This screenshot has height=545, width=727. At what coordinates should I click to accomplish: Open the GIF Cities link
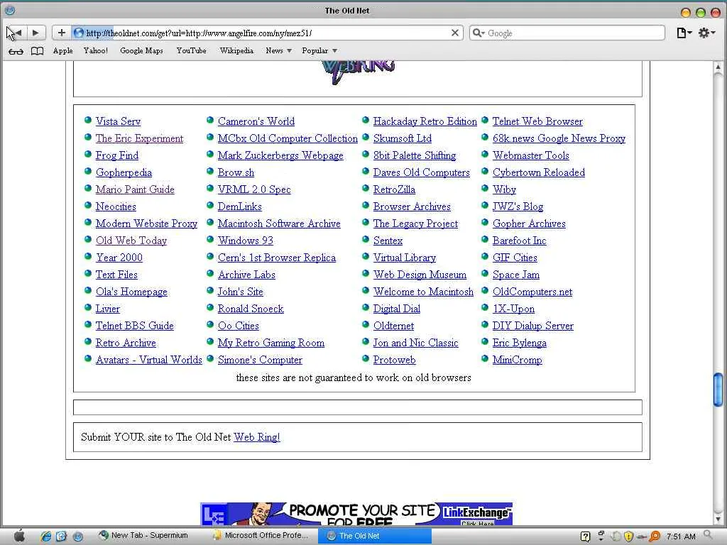[515, 258]
